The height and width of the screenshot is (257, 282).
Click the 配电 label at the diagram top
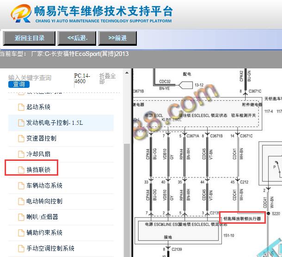pos(187,74)
